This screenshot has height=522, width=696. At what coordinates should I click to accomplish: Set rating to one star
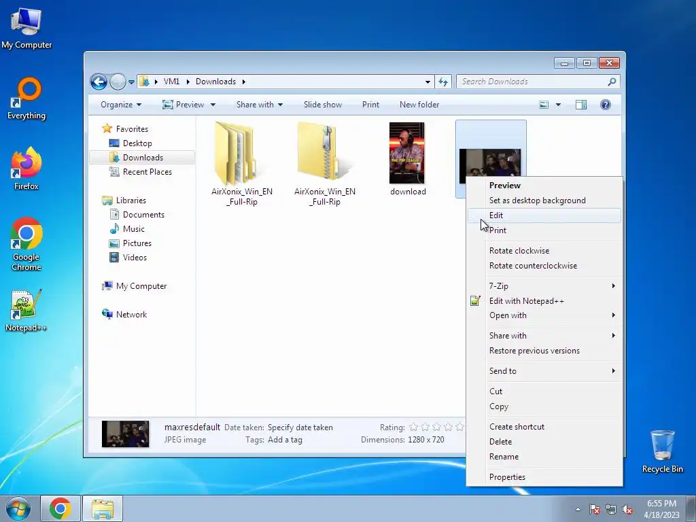click(x=413, y=427)
